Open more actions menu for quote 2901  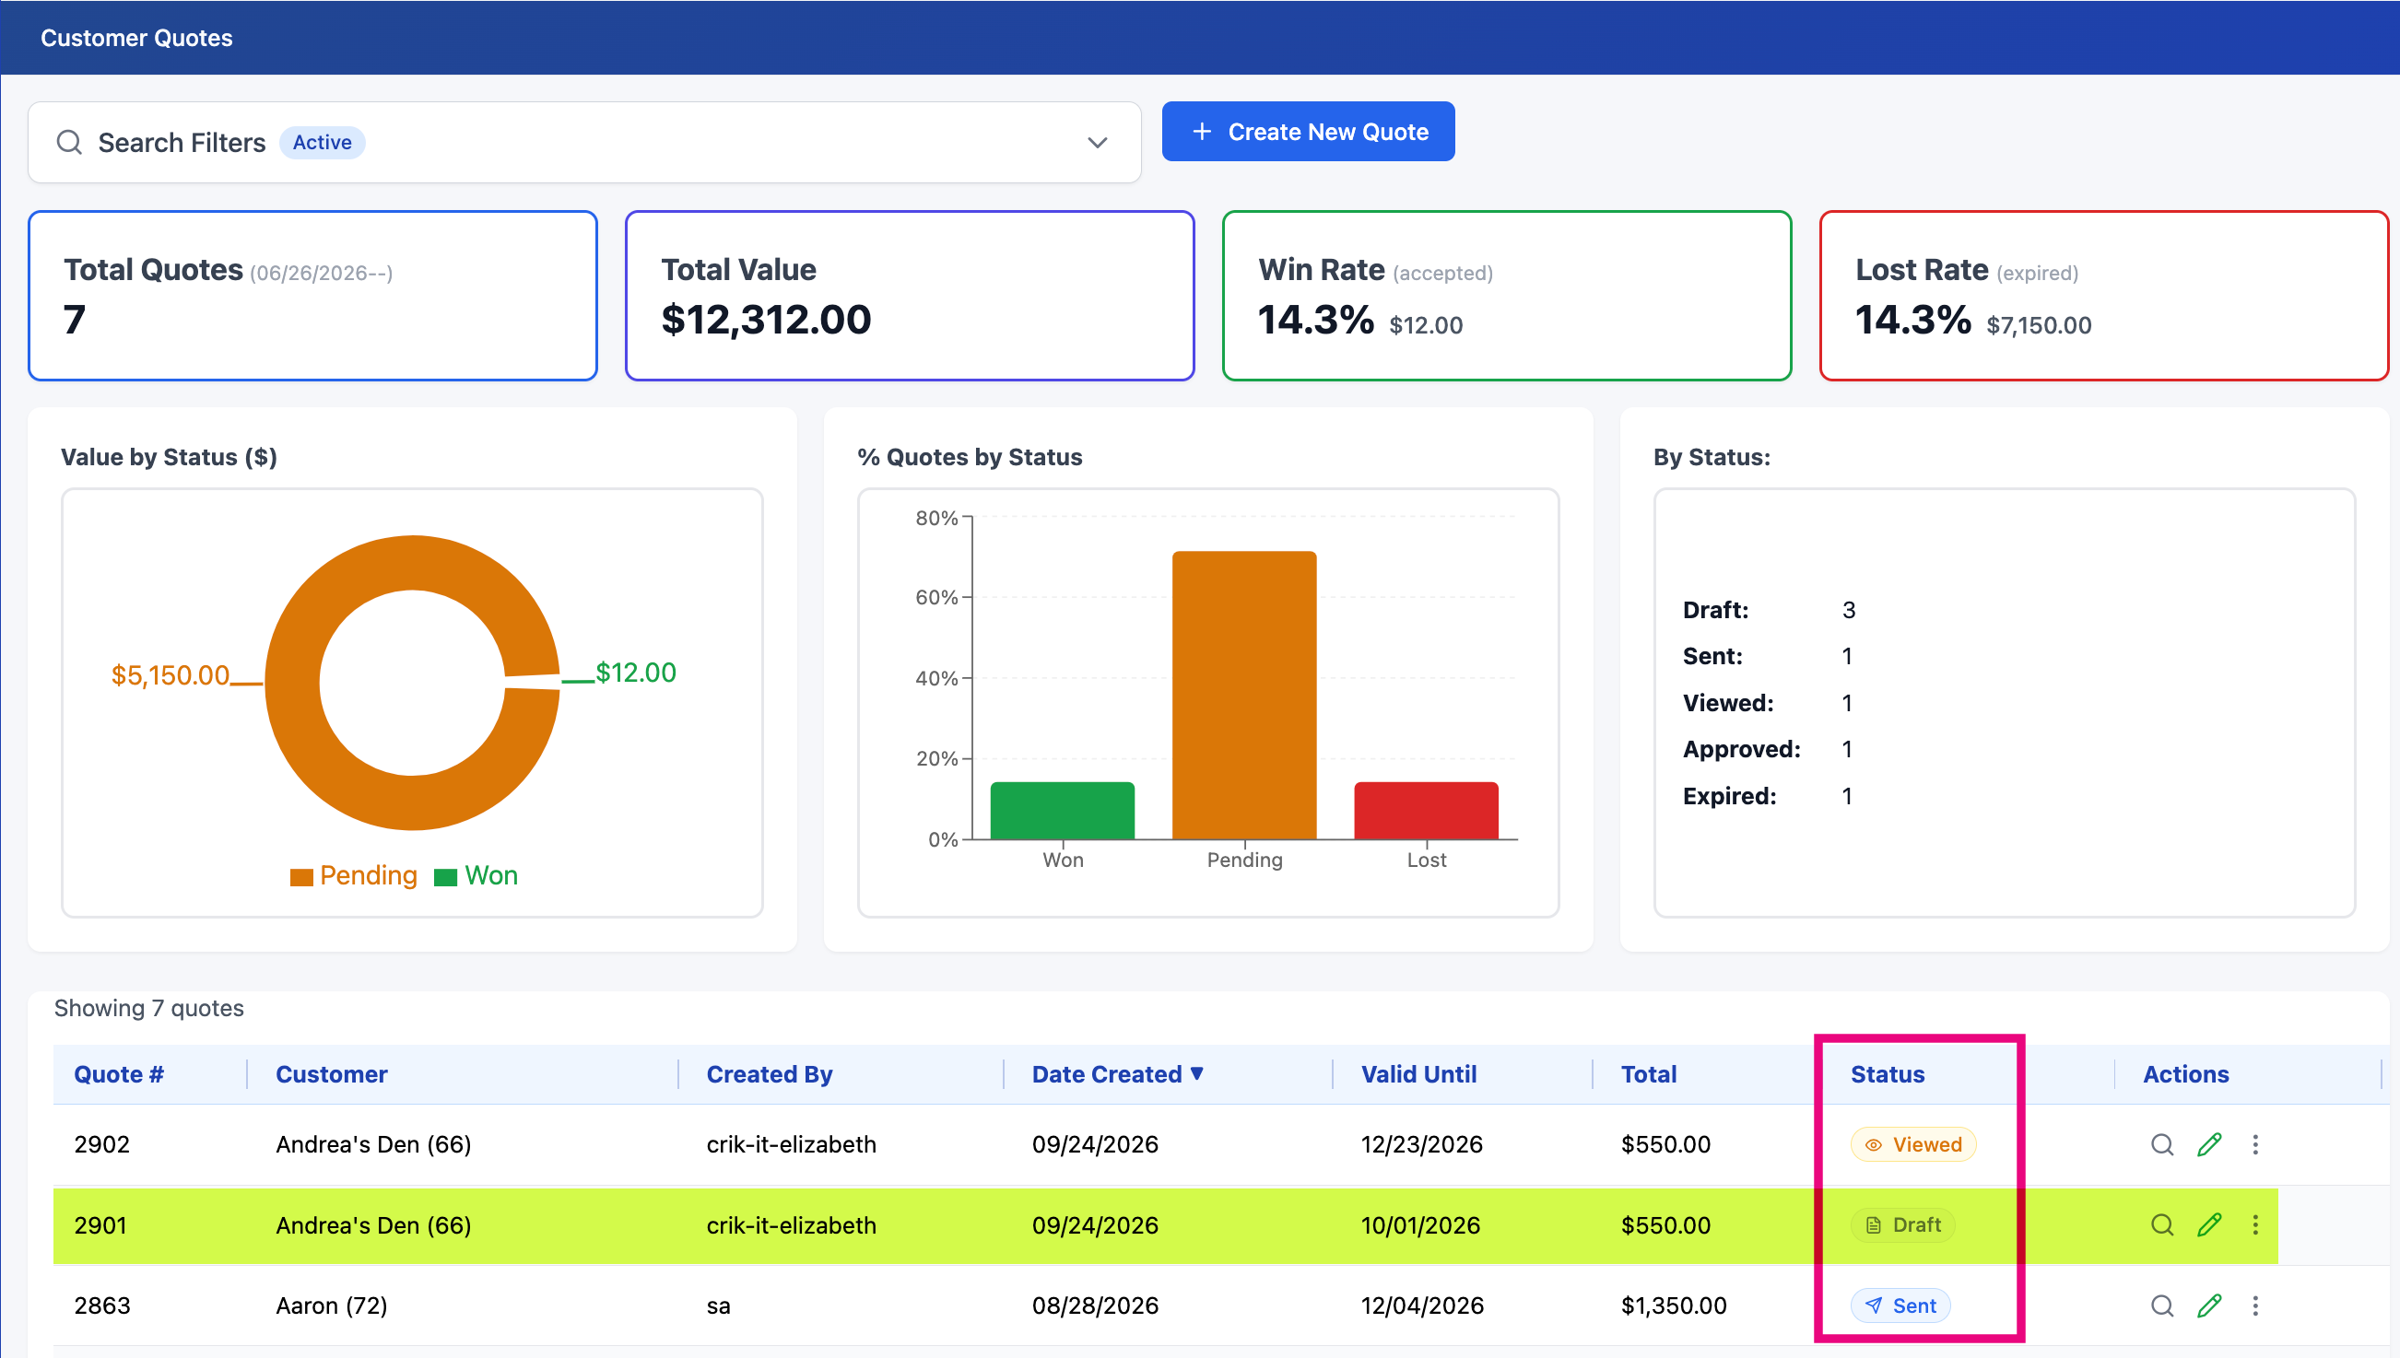(x=2254, y=1224)
